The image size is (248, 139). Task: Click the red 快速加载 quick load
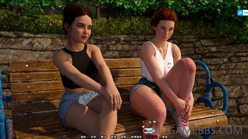(x=152, y=137)
